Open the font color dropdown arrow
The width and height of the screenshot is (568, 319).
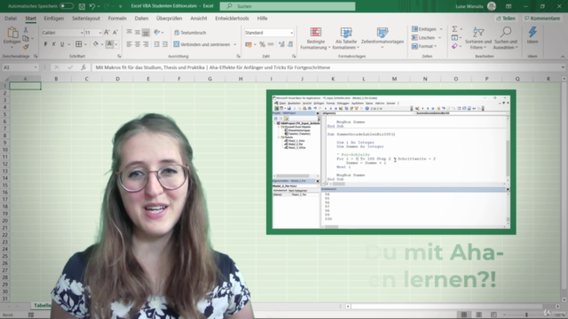[116, 44]
